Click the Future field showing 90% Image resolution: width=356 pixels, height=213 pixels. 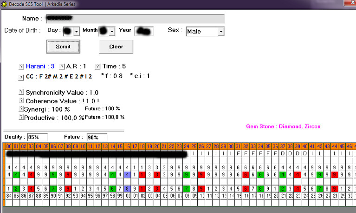pyautogui.click(x=97, y=137)
